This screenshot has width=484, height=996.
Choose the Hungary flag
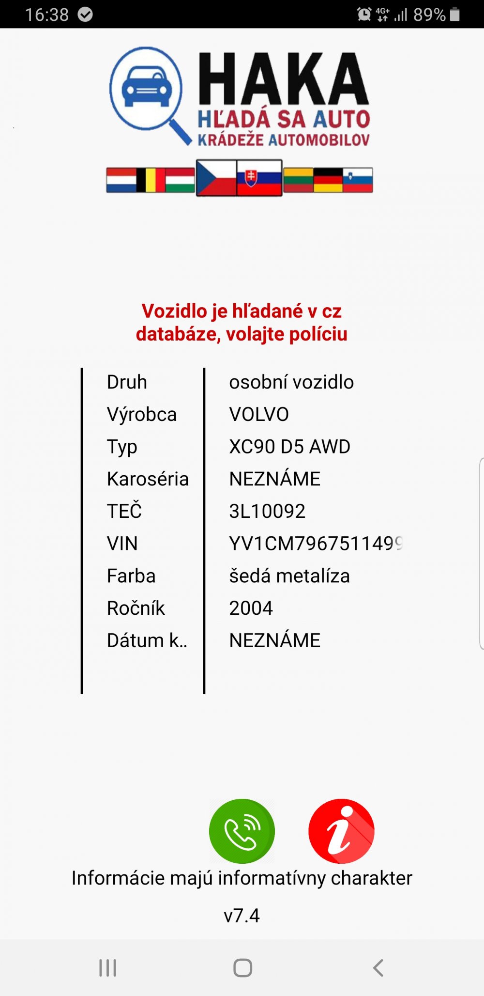point(180,180)
